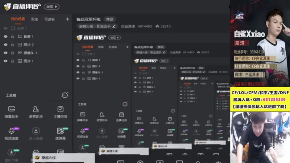Switch to the outermost 可改名 scene tab
This screenshot has height=163, width=290.
pos(49,19)
